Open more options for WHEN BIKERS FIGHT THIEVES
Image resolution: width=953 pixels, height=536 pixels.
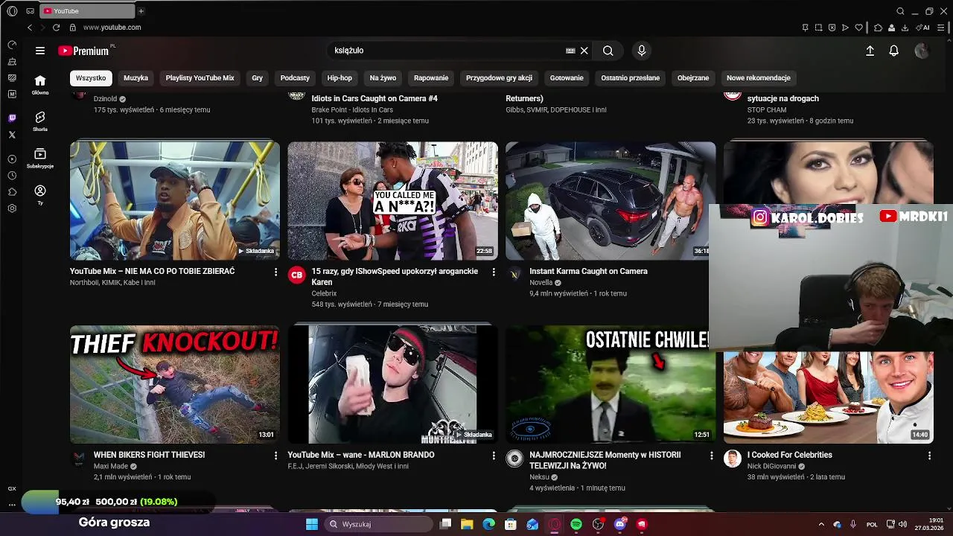275,456
